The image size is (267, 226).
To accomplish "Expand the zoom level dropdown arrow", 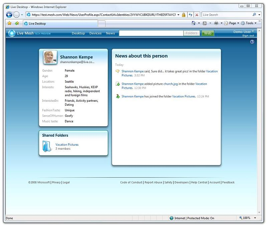I will (x=255, y=218).
